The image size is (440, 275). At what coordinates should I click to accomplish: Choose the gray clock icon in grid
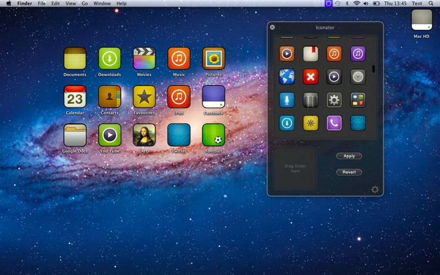click(x=358, y=76)
